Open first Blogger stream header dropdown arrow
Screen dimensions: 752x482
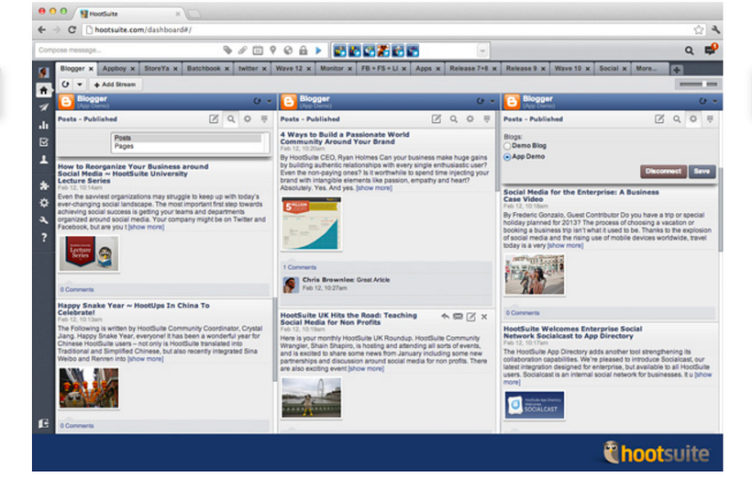point(269,101)
